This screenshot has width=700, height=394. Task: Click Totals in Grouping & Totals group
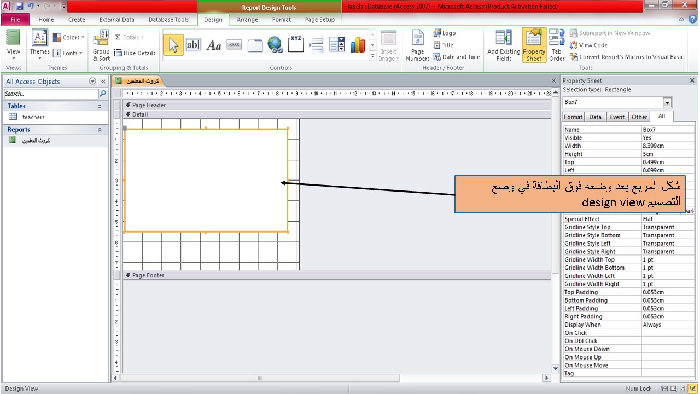coord(130,37)
